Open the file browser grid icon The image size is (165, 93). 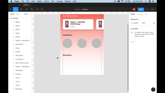(x=20, y=5)
